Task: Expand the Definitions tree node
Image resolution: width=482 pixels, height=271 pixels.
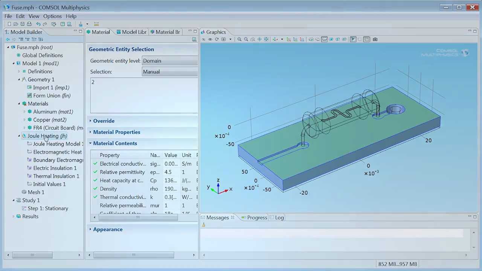Action: [x=19, y=72]
